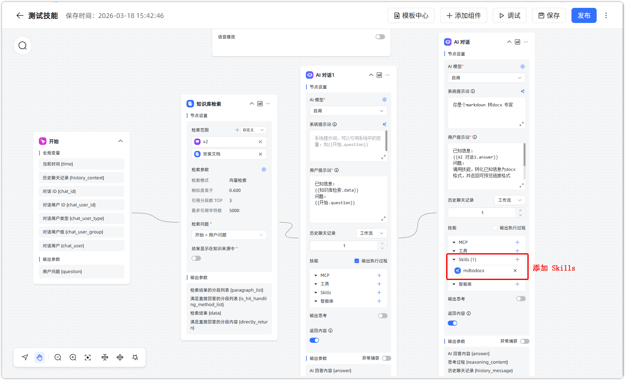Image resolution: width=625 pixels, height=380 pixels.
Task: Collapse the 开始 node
Action: pyautogui.click(x=120, y=141)
